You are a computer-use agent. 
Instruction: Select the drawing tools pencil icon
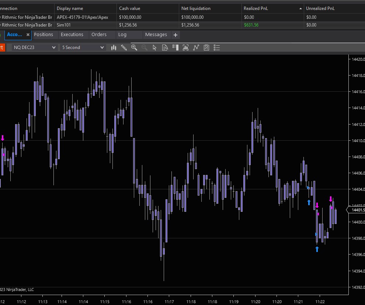pos(124,48)
